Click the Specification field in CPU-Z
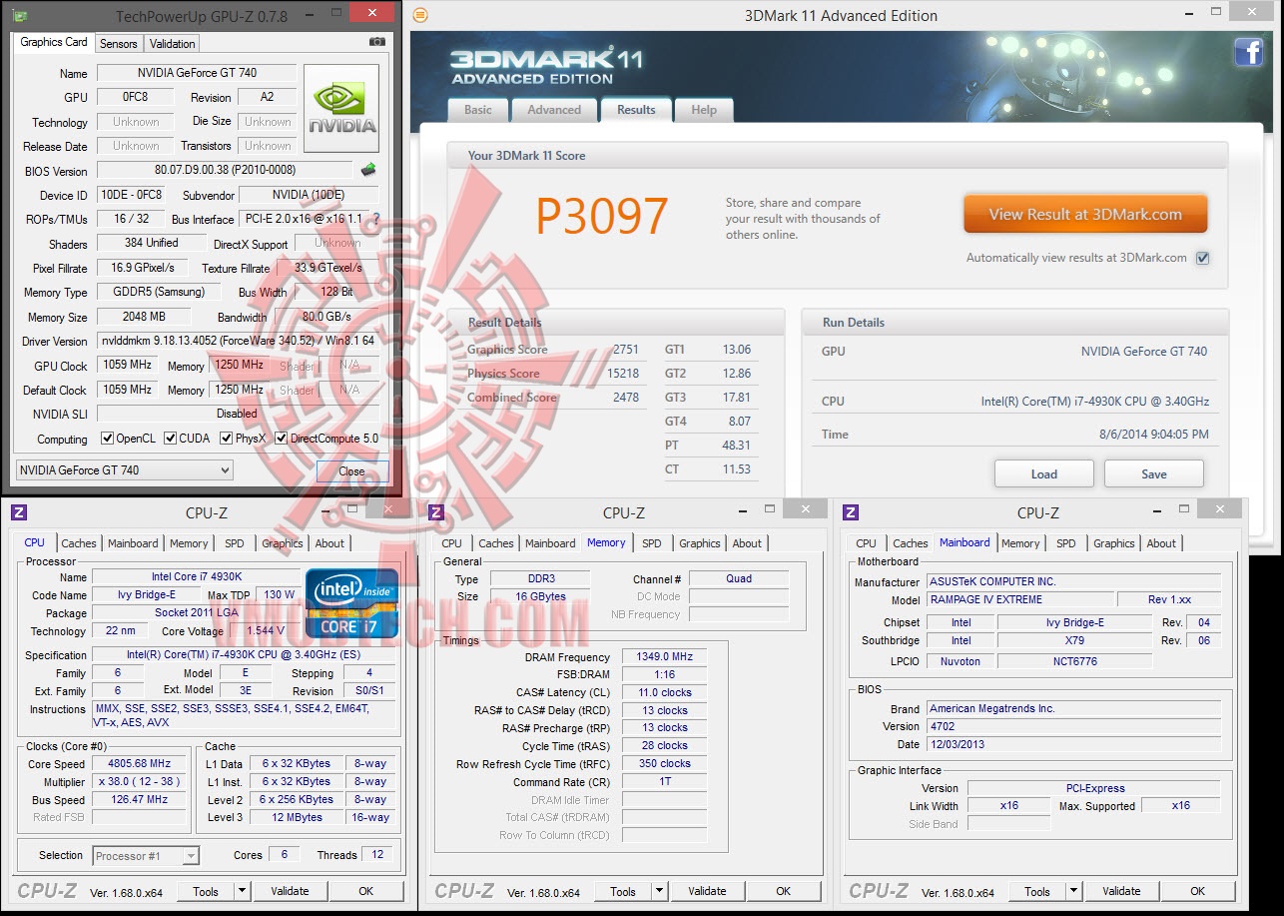Viewport: 1284px width, 916px height. (245, 655)
